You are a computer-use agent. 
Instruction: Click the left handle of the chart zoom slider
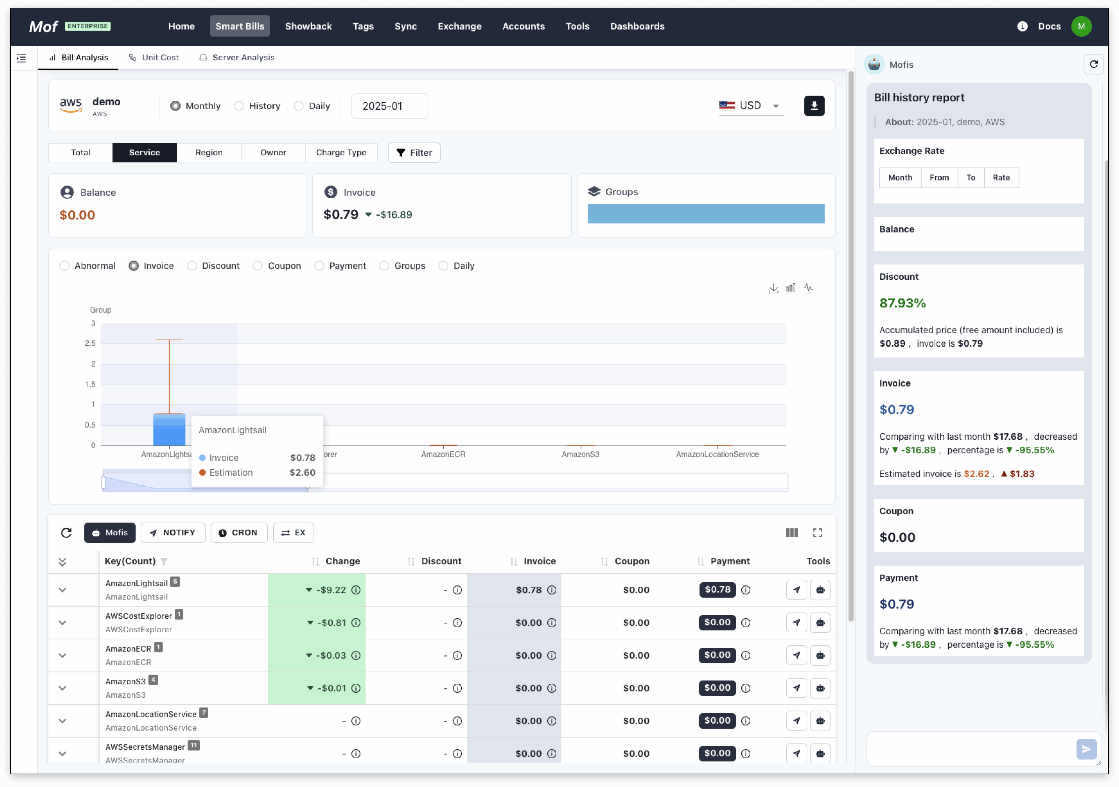[103, 482]
